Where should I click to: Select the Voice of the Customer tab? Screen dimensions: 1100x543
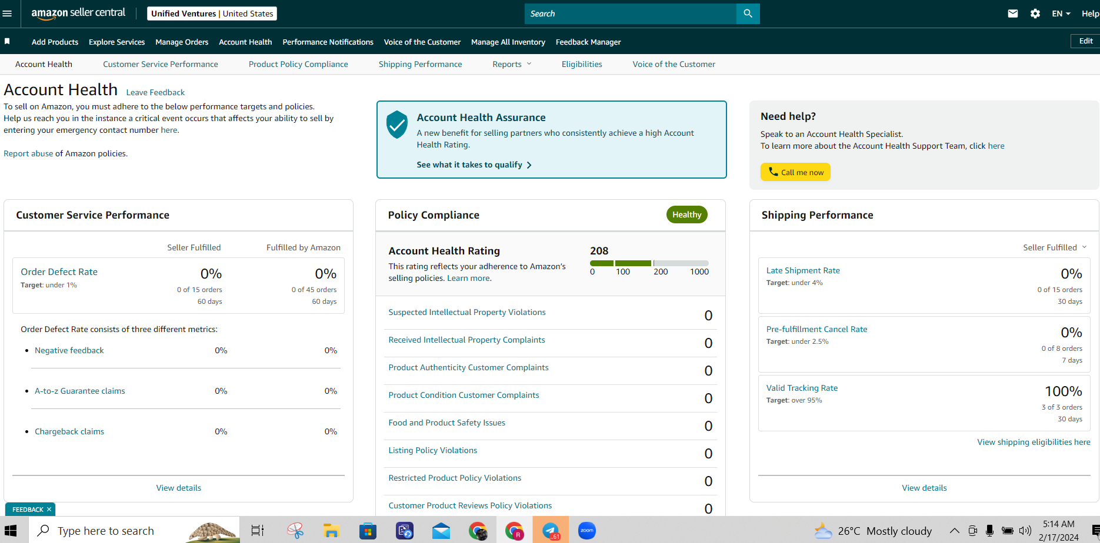(674, 64)
